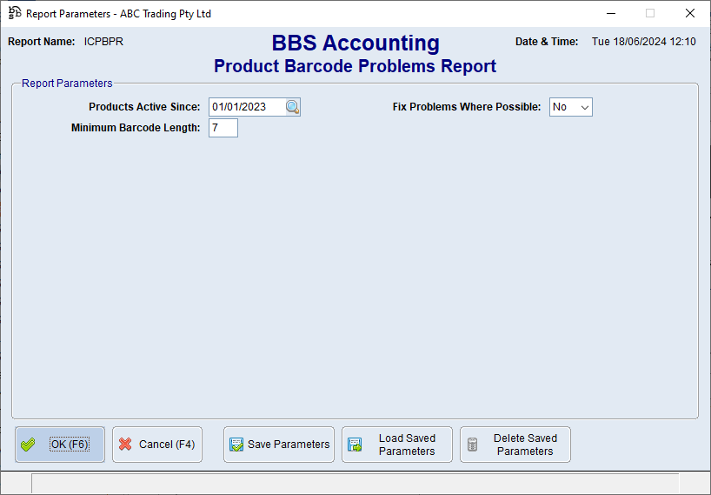Click the red X icon on Cancel
Viewport: 711px width, 495px height.
pos(125,445)
